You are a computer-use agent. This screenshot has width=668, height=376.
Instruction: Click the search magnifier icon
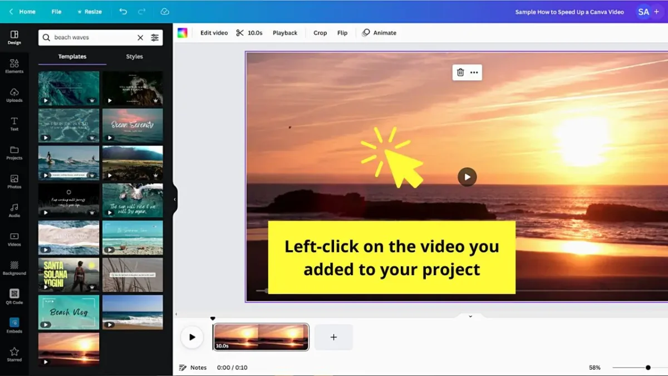coord(47,37)
